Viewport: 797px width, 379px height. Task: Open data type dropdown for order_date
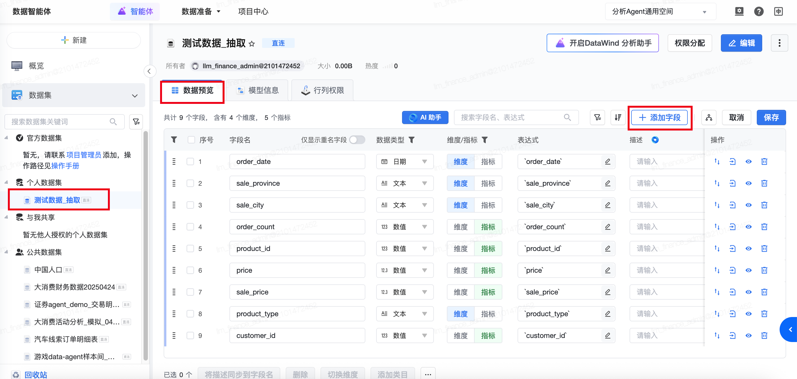click(x=405, y=161)
